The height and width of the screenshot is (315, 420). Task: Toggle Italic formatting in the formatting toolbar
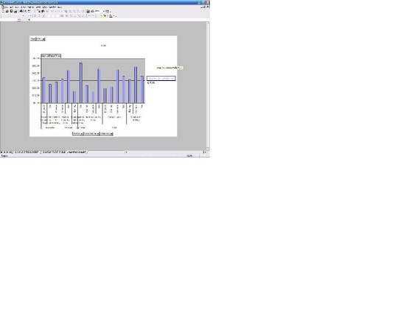coord(39,16)
